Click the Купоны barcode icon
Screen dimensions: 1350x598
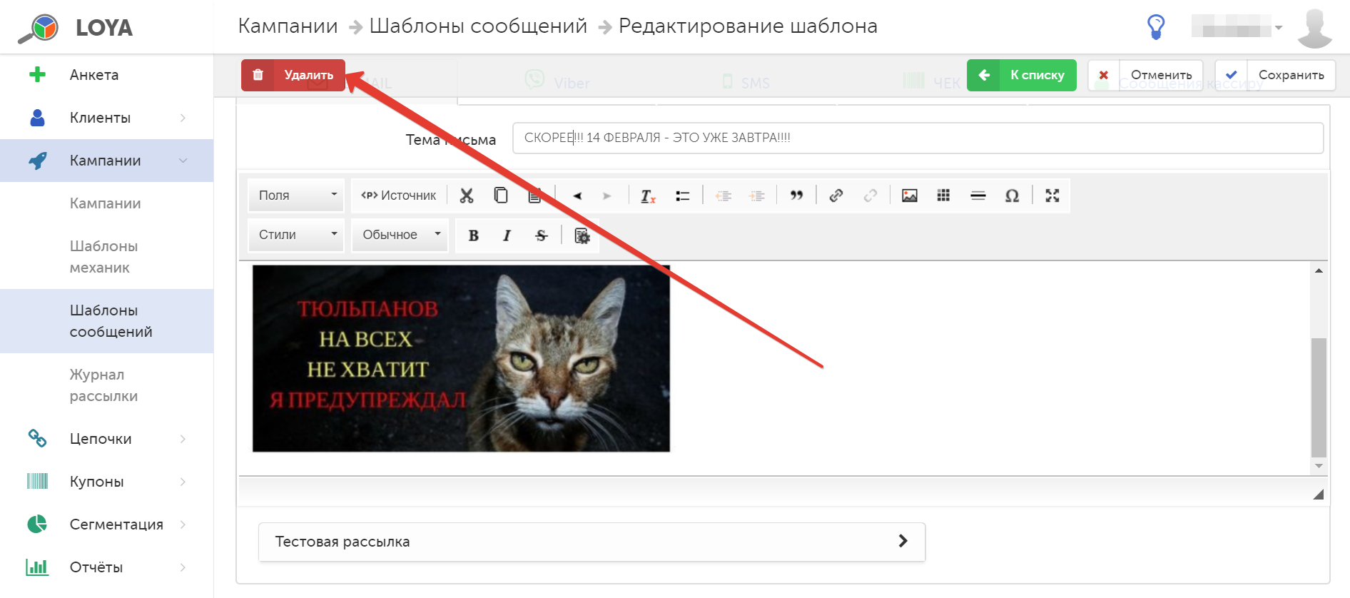coord(37,482)
